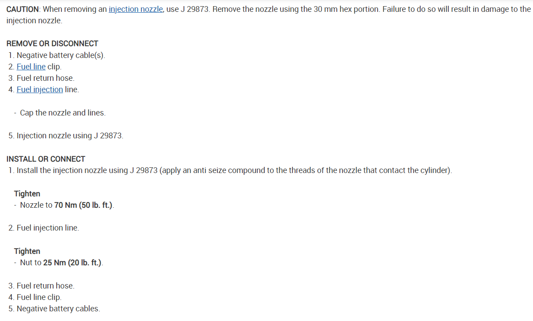Select install step 2 "Fuel injection line"
The image size is (533, 321).
click(47, 228)
